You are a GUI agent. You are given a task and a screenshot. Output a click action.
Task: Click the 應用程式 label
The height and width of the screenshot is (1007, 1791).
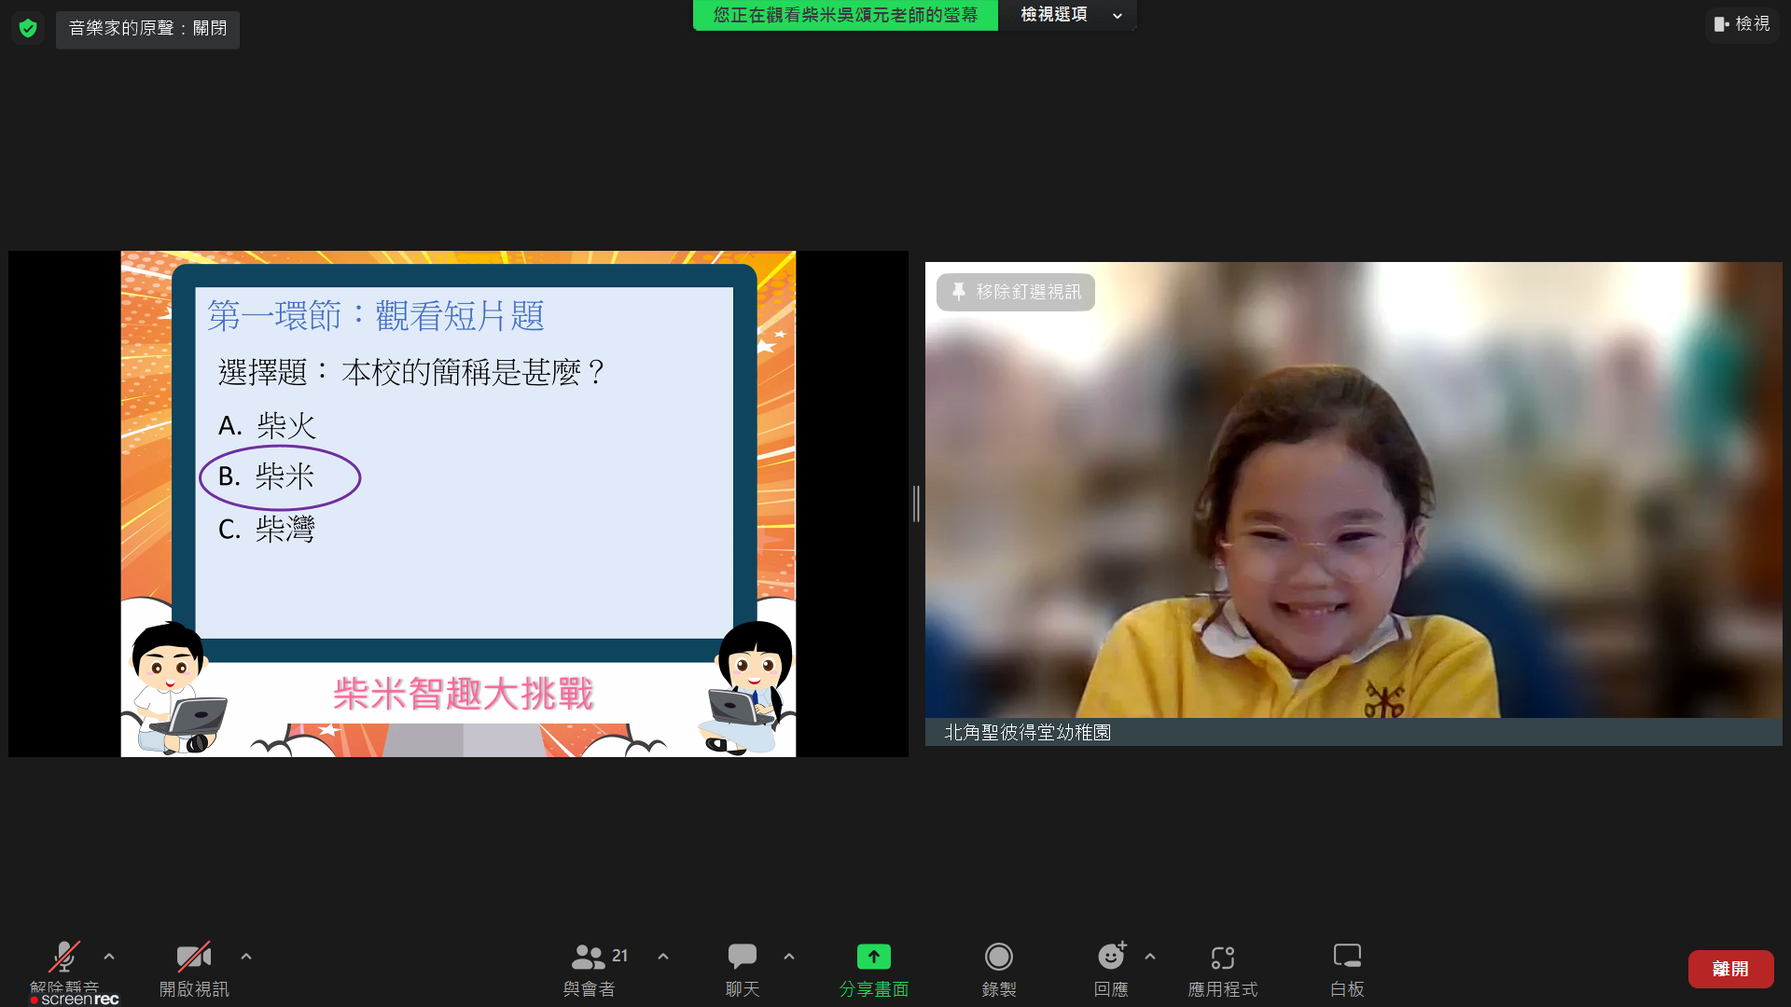1223,989
